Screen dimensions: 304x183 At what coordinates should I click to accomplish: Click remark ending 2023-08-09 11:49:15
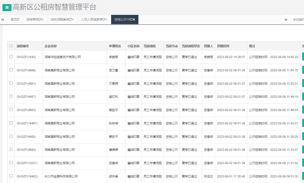pyautogui.click(x=274, y=97)
